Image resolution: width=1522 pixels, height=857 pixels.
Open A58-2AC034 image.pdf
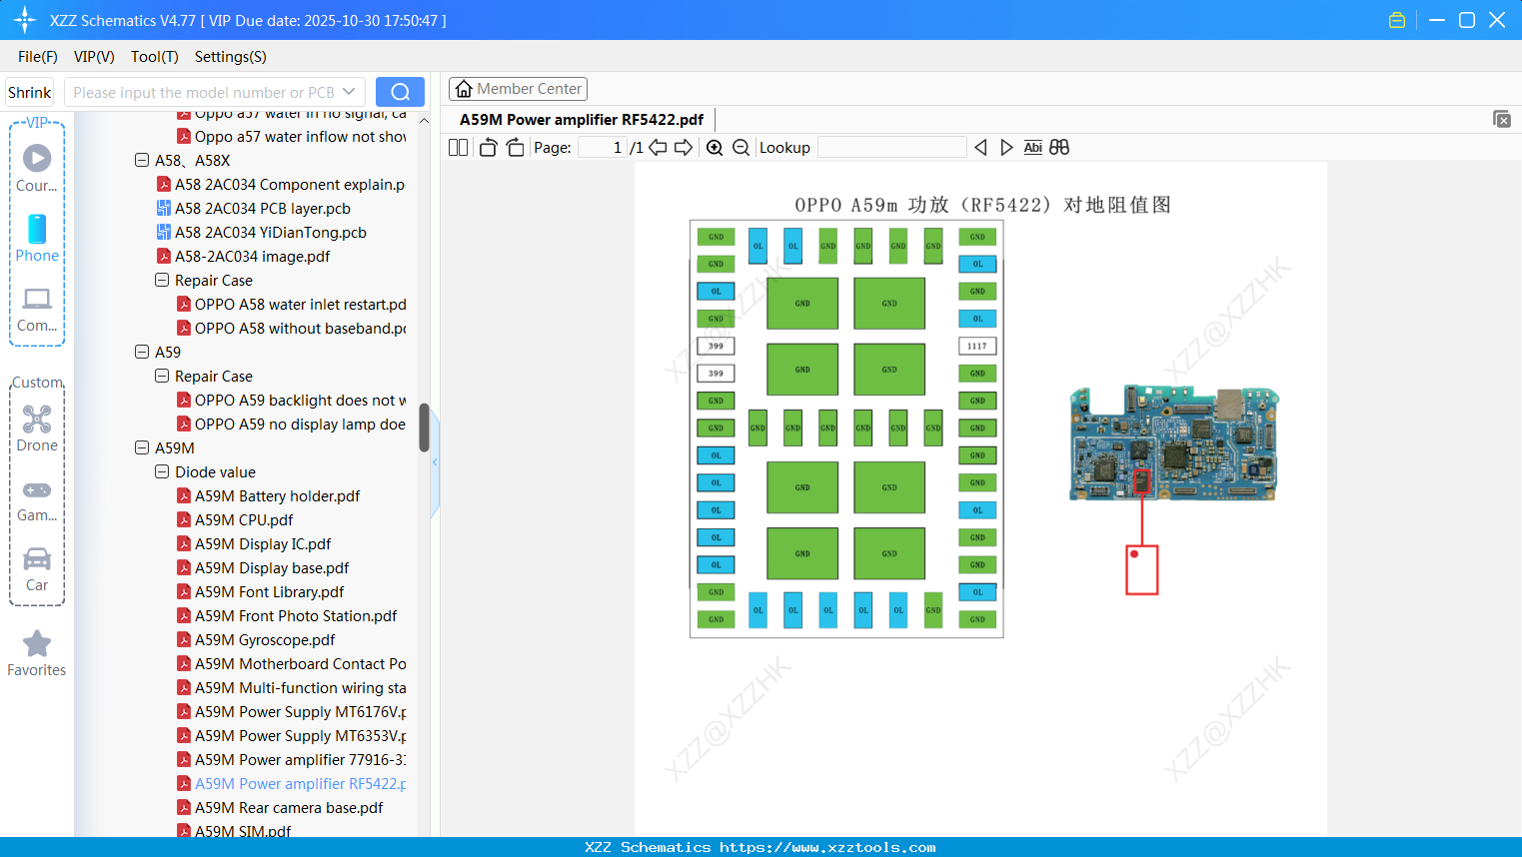(252, 257)
